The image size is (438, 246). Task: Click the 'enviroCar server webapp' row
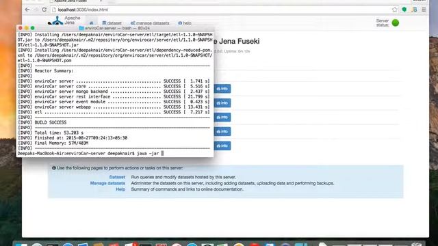(114, 107)
